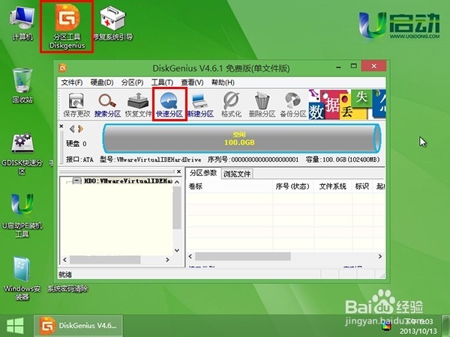Select the 格式化 format tool

point(231,105)
